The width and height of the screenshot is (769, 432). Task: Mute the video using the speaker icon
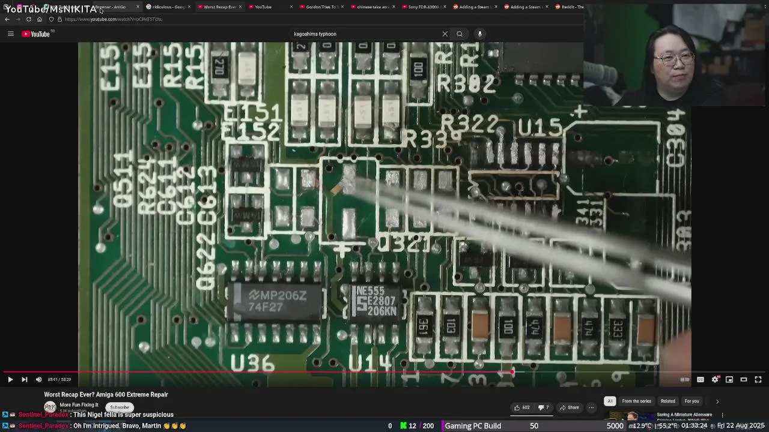pos(38,379)
